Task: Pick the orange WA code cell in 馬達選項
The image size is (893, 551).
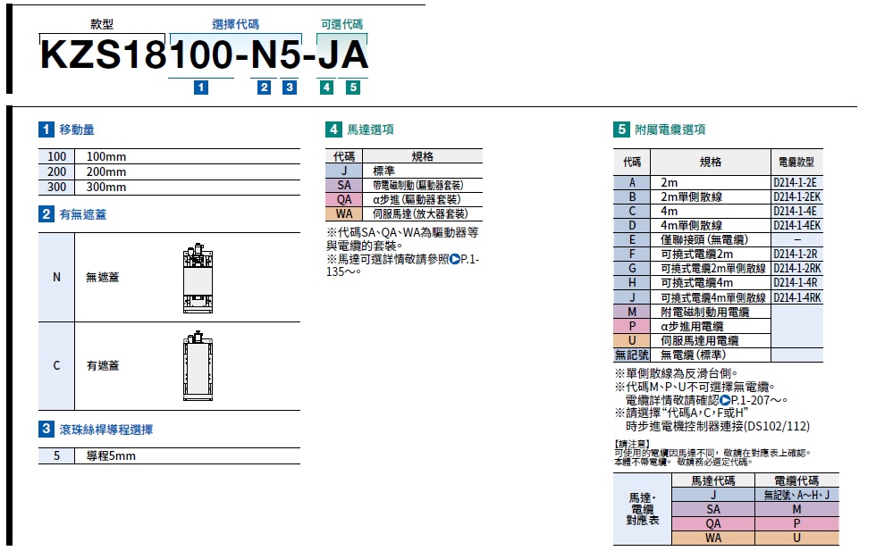Action: (344, 214)
